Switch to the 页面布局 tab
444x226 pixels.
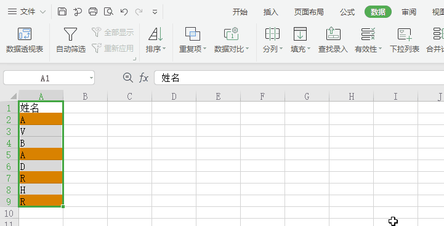tap(309, 12)
